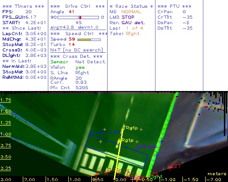
Task: Click the STOP last-mode value
Action: 128,17
